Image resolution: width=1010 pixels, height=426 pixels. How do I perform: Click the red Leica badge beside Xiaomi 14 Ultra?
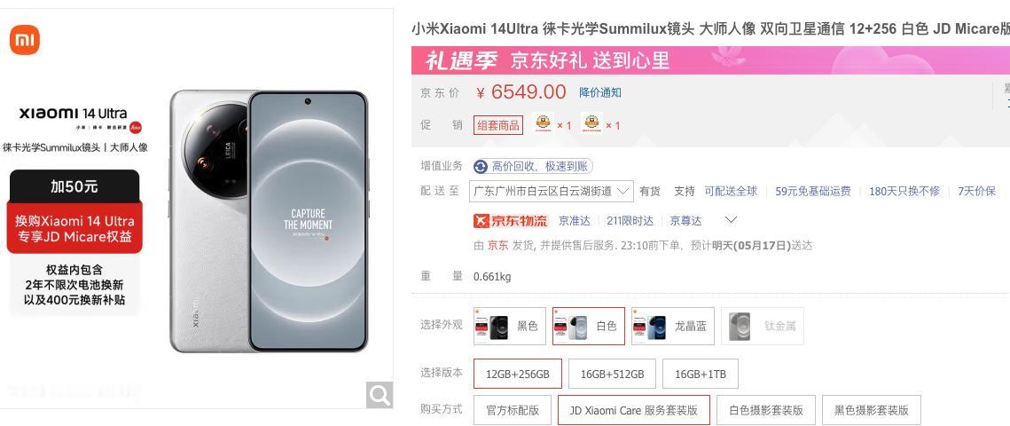point(136,128)
